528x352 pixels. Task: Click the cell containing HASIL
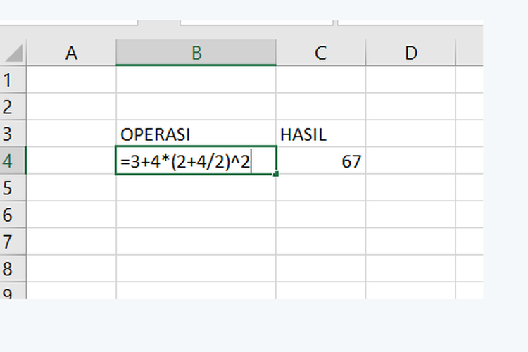(320, 134)
